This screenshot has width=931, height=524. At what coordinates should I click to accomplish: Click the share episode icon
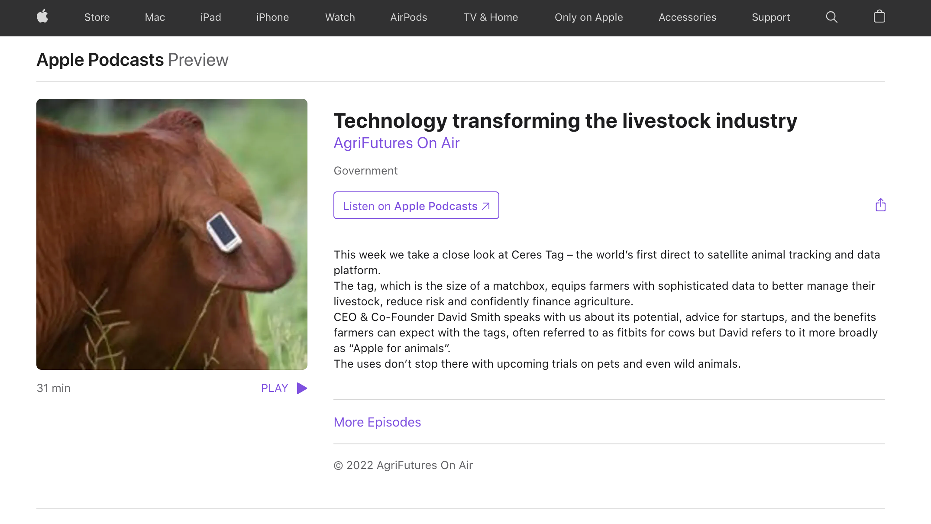(x=880, y=204)
